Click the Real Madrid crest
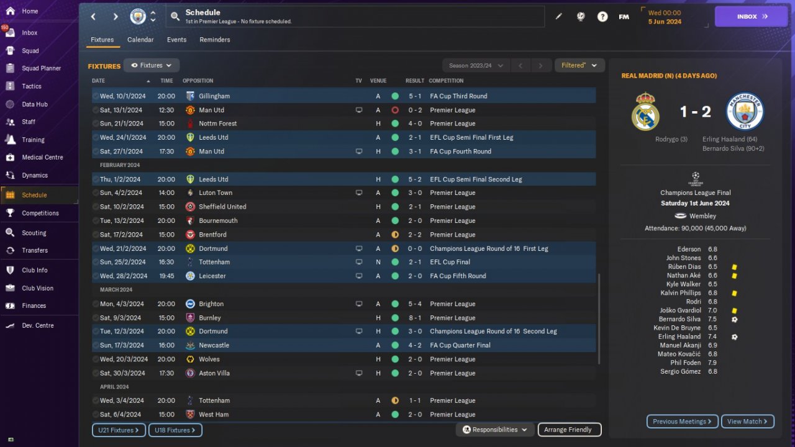 [645, 111]
